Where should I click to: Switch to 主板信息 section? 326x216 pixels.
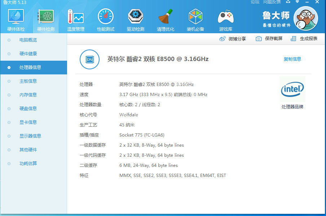tap(28, 81)
